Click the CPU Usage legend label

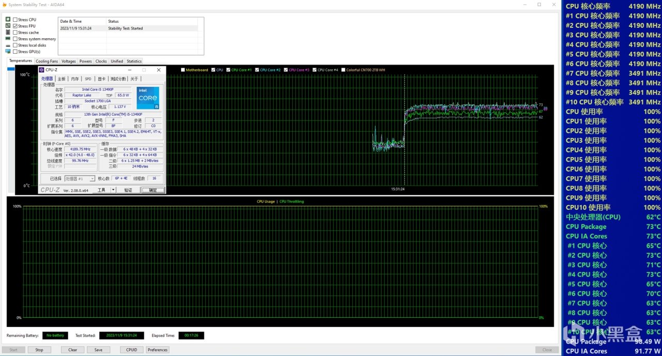266,202
